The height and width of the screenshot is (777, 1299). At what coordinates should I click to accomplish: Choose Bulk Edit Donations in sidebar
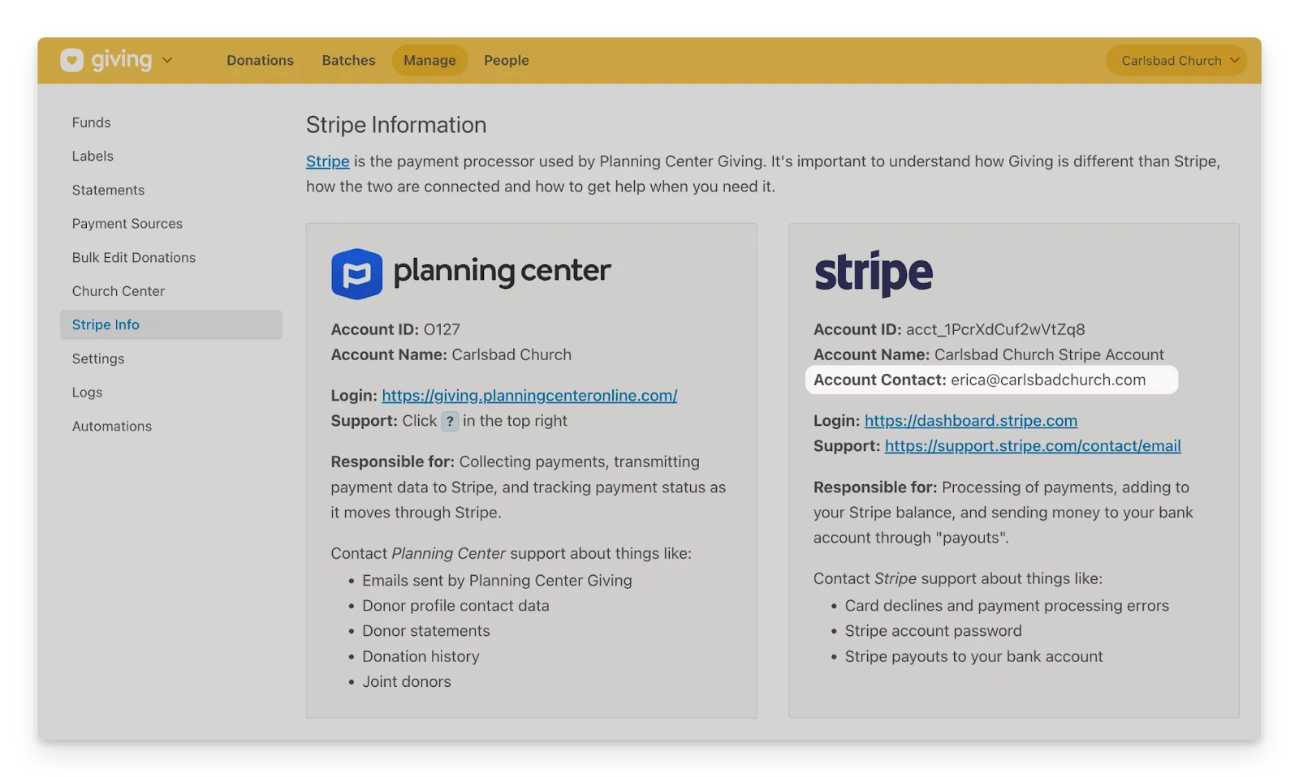[133, 257]
